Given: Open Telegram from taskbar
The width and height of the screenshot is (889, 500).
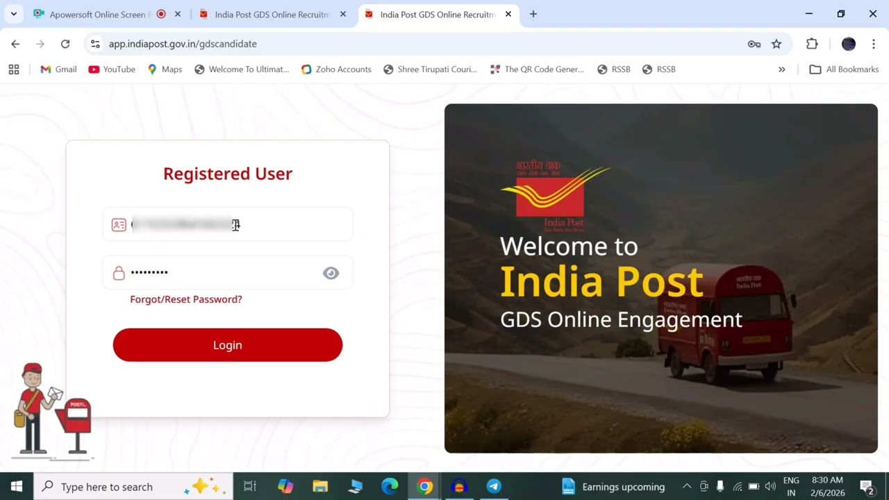Looking at the screenshot, I should coord(494,487).
